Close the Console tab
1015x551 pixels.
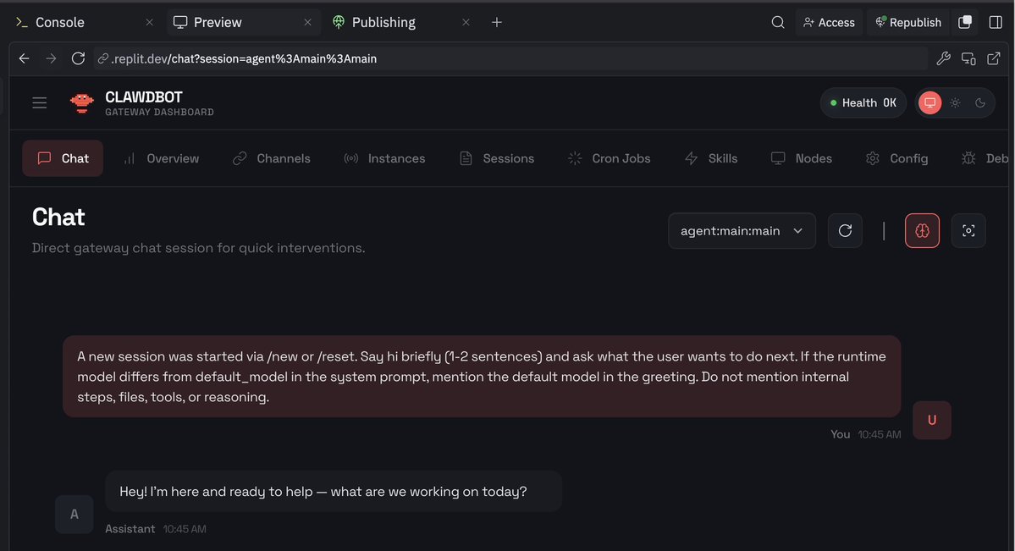[x=150, y=22]
